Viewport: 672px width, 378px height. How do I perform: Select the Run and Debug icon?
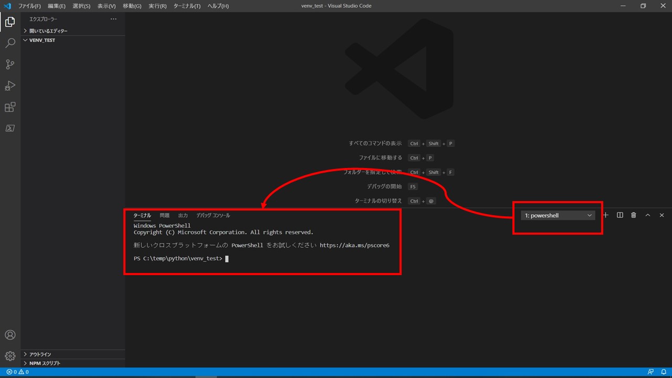pos(9,86)
